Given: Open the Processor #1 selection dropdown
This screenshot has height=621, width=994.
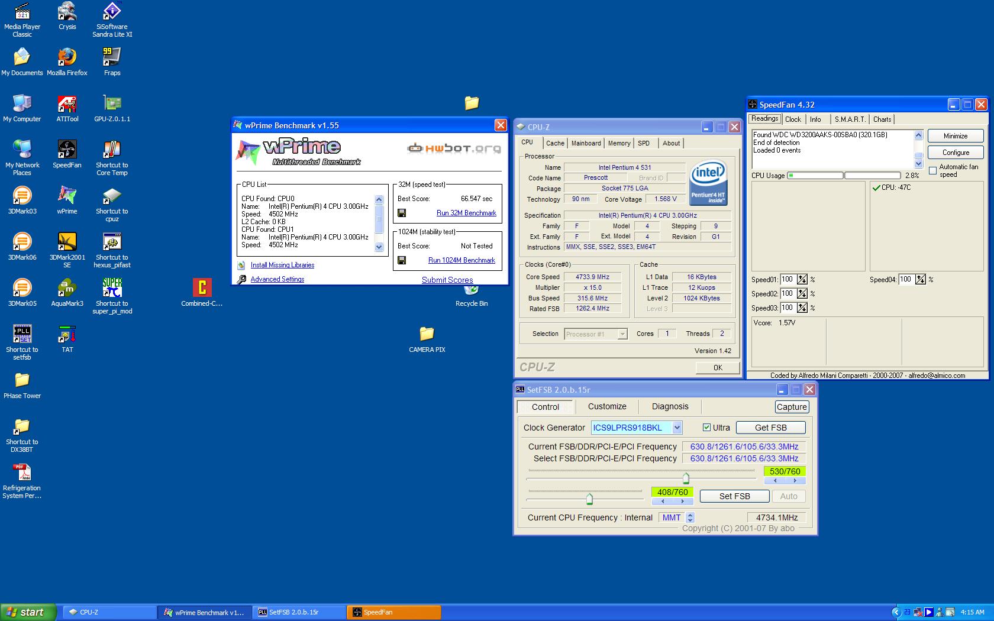Looking at the screenshot, I should click(x=622, y=334).
